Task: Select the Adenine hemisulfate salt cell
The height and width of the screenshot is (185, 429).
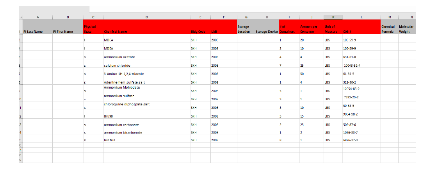Action: (x=146, y=82)
